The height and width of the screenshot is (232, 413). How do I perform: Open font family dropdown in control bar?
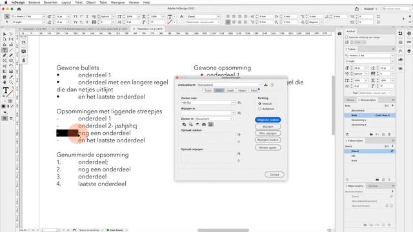pos(44,16)
